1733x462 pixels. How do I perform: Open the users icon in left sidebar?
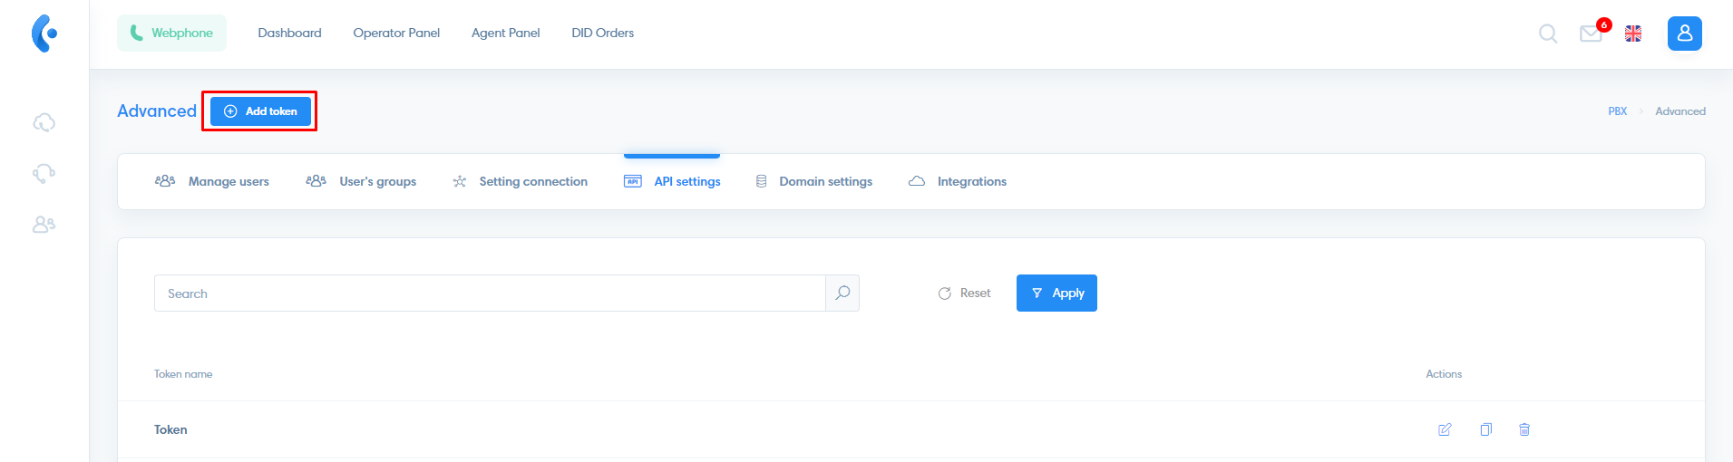(x=44, y=224)
